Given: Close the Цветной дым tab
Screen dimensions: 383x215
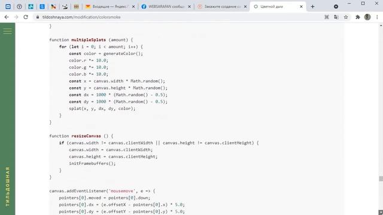Looking at the screenshot, I should pyautogui.click(x=301, y=7).
